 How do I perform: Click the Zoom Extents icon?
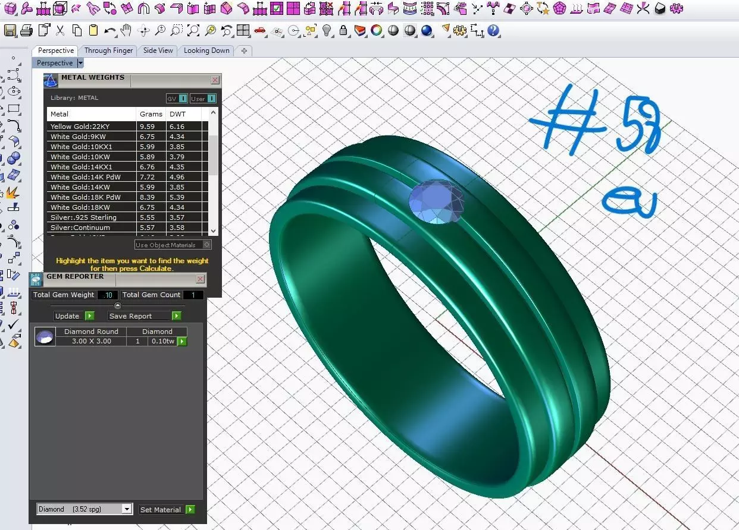193,30
